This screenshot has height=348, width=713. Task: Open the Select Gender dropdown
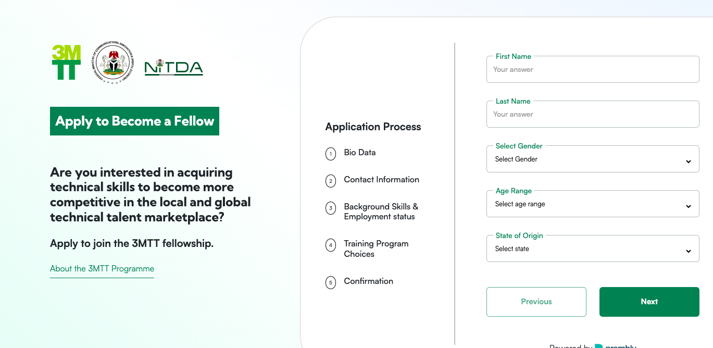pos(593,159)
